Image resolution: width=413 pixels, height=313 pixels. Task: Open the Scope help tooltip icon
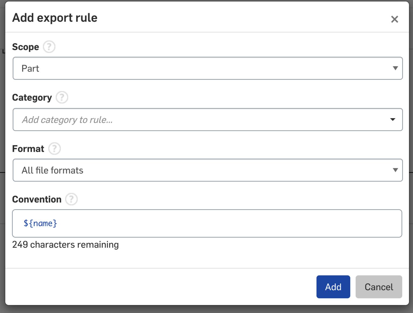click(x=49, y=47)
